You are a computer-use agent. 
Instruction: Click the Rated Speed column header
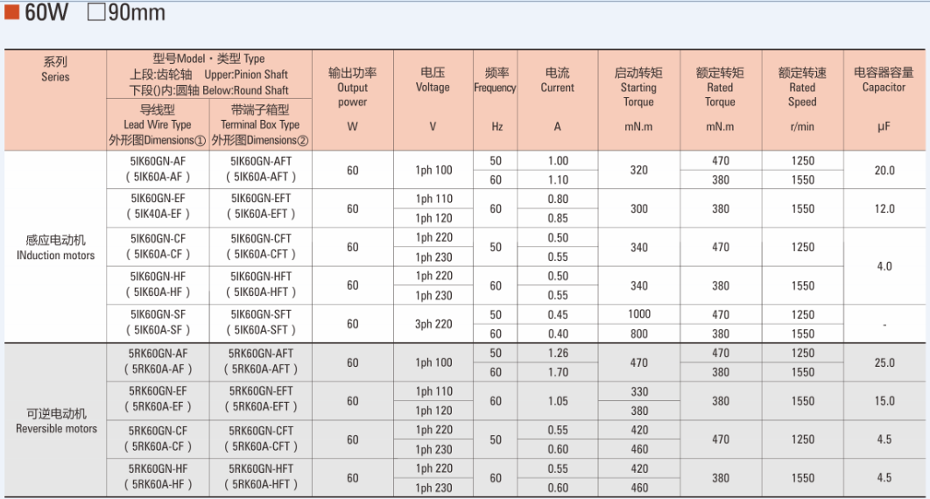[x=802, y=88]
